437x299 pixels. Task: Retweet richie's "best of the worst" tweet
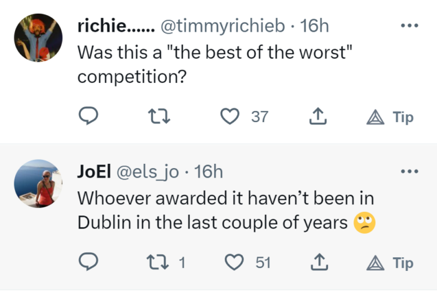coord(160,116)
